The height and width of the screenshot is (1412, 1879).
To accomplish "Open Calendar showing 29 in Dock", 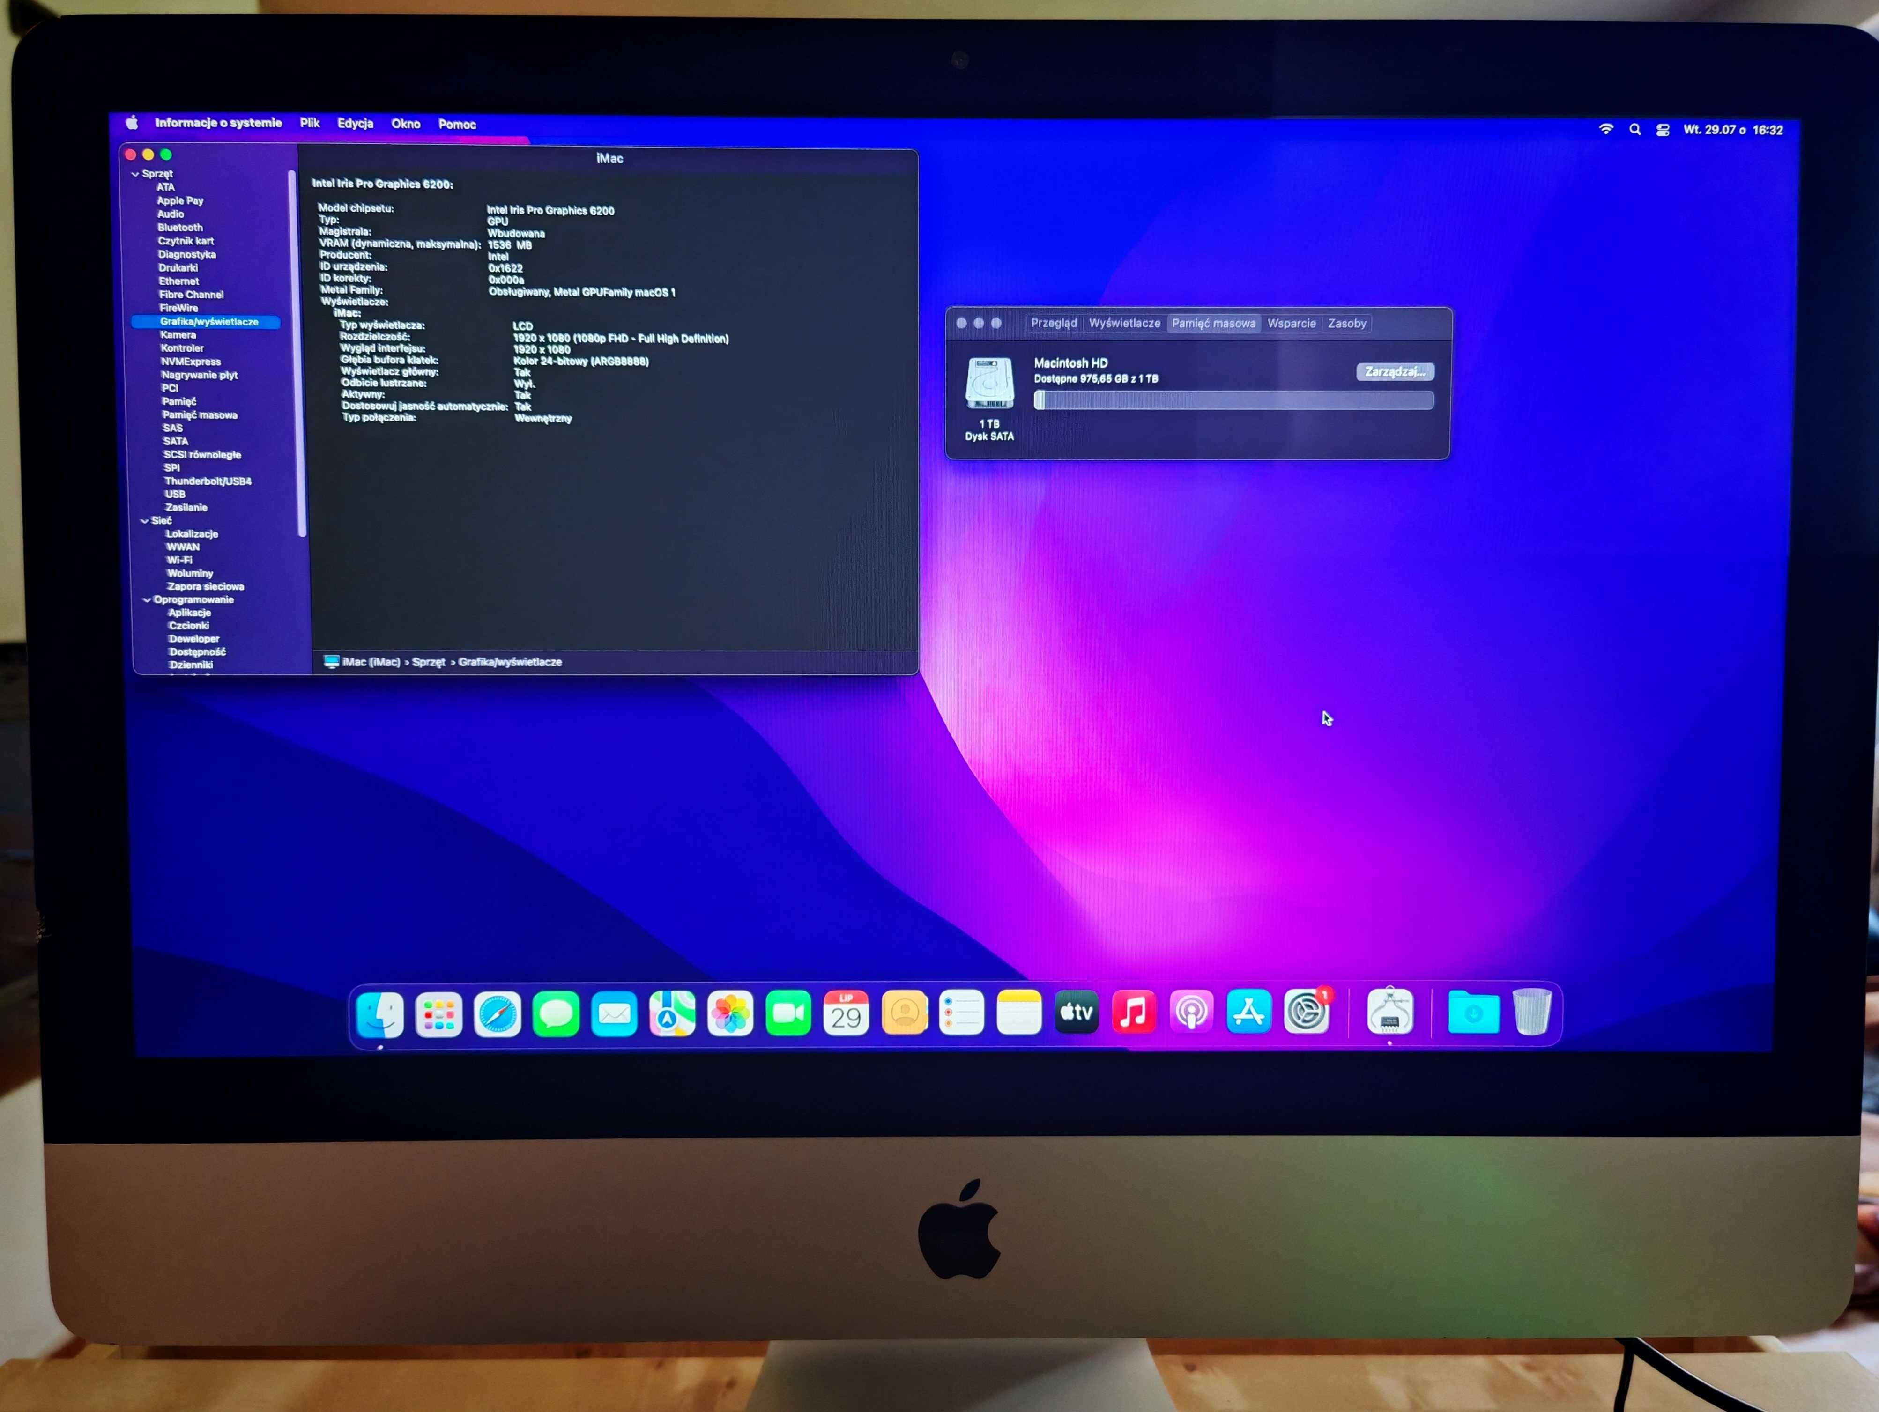I will pos(846,1013).
